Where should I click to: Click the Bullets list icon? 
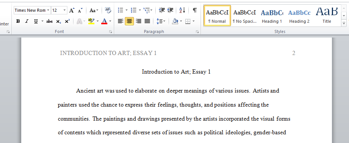point(120,10)
